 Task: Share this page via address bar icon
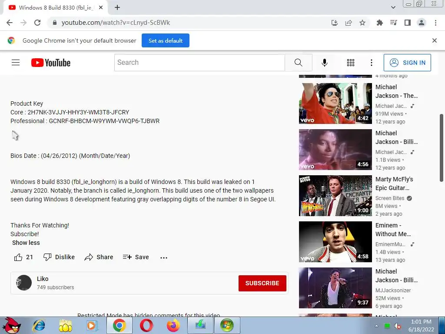pyautogui.click(x=349, y=23)
